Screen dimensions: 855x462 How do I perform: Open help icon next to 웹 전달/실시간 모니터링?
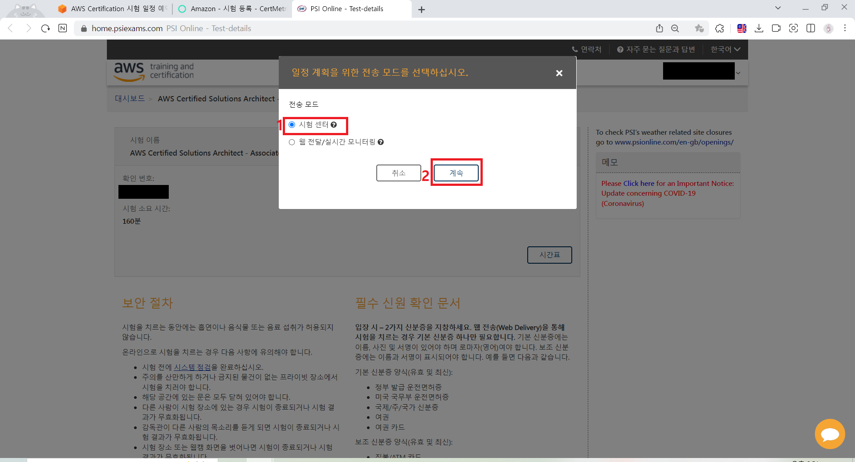(x=381, y=142)
